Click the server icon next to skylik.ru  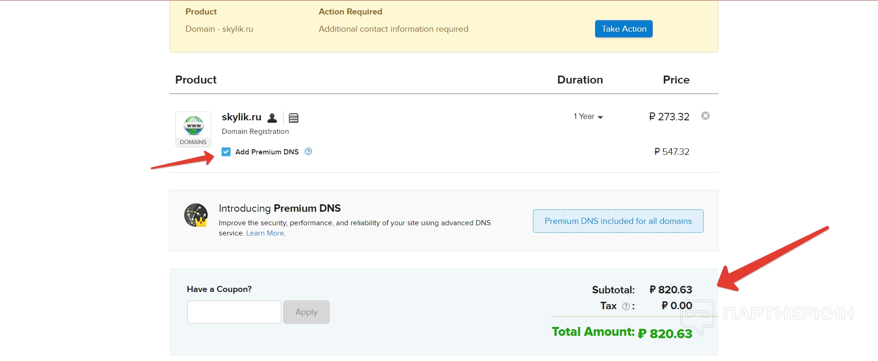click(x=294, y=118)
